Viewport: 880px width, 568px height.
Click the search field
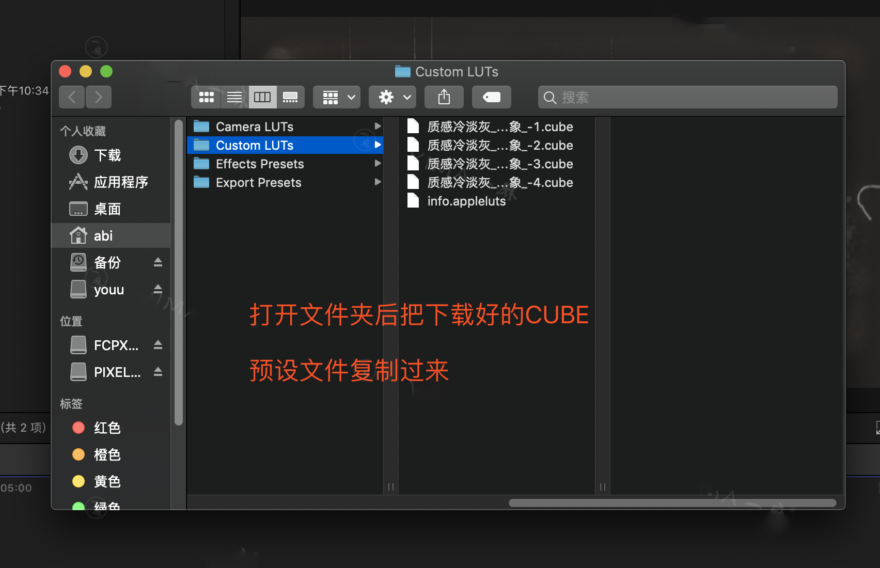click(688, 97)
